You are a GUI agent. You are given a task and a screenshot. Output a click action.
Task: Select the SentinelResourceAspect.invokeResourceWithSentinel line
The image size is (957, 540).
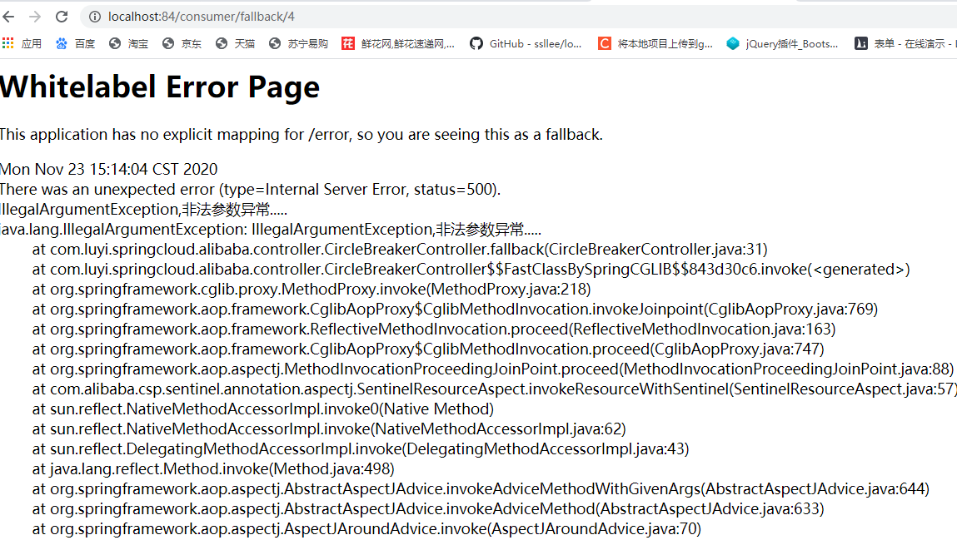coord(495,389)
